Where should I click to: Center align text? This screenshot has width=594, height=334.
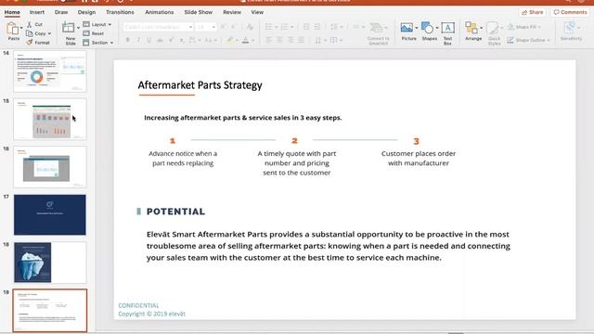click(279, 40)
